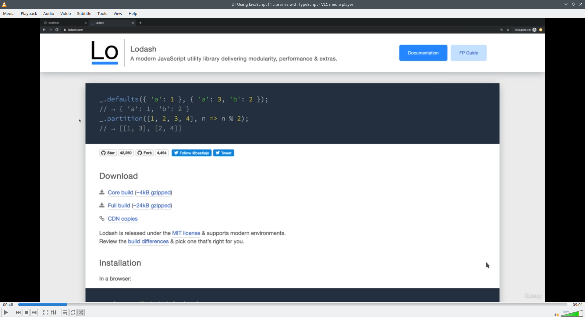Viewport: 585px width, 317px height.
Task: Click the 'In a browser:' text
Action: (x=115, y=279)
